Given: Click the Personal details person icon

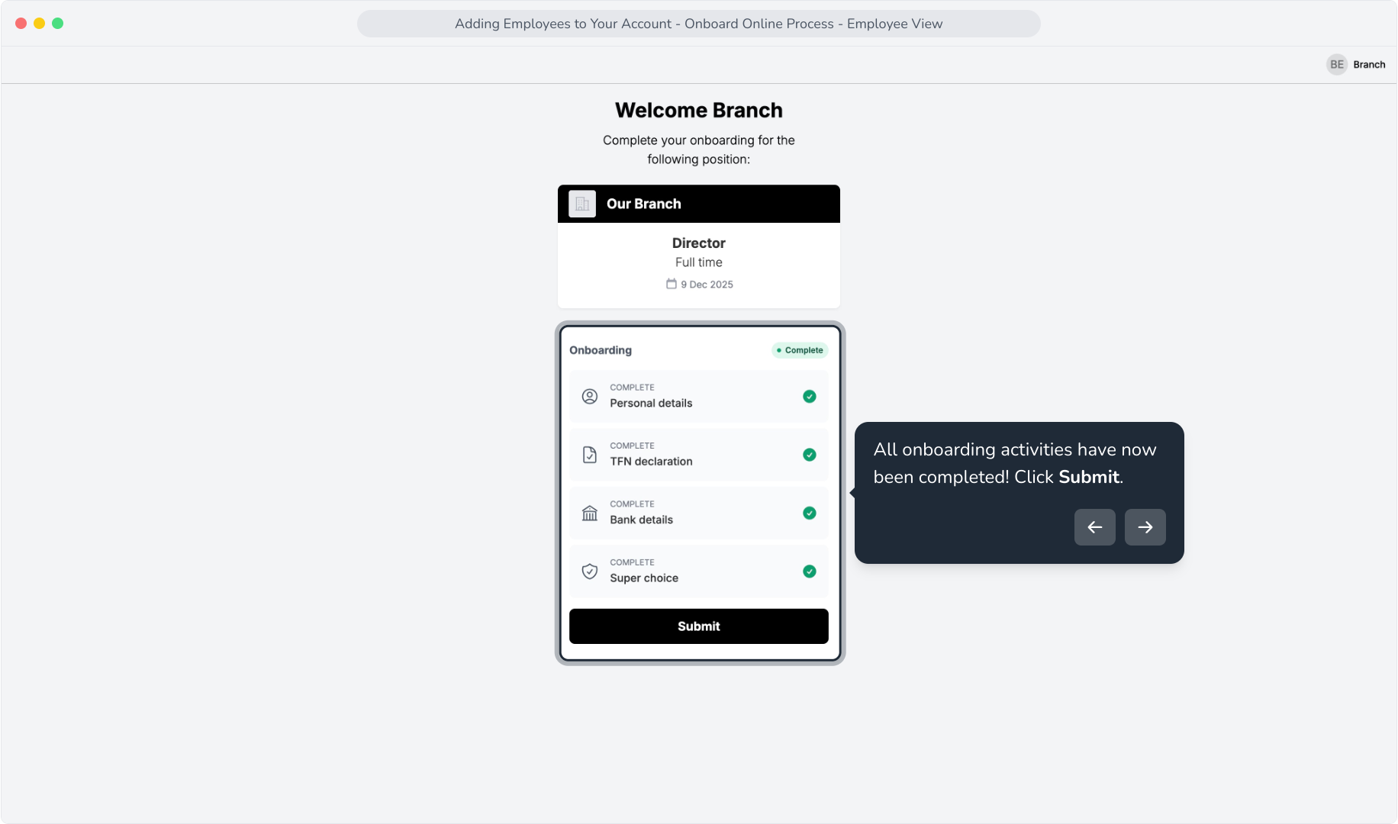Looking at the screenshot, I should 590,396.
